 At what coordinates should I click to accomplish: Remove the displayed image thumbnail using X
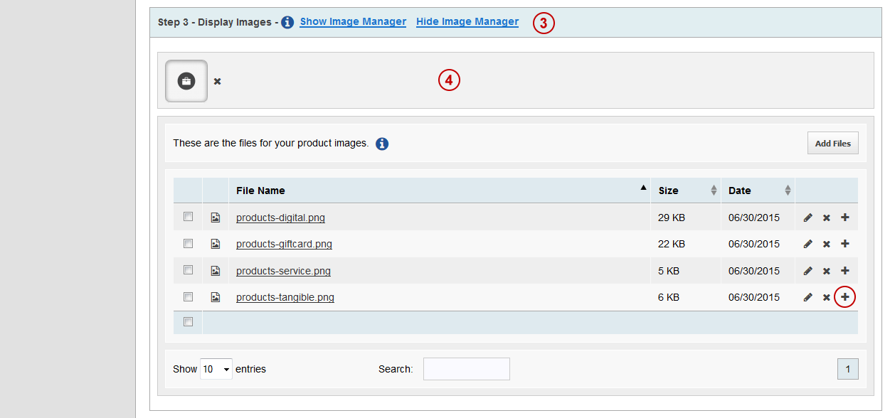[218, 81]
